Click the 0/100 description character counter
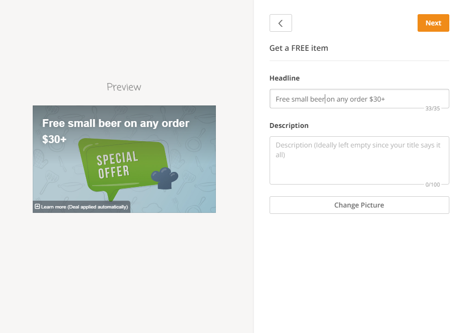The width and height of the screenshot is (463, 333). tap(432, 185)
